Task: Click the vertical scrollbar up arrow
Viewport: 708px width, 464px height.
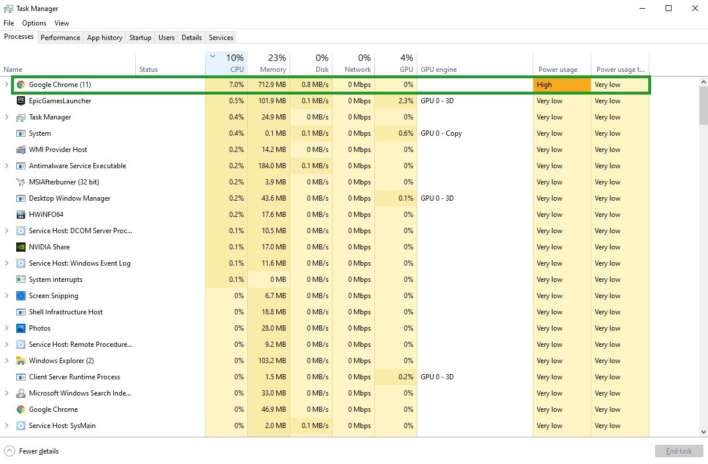Action: [x=703, y=82]
